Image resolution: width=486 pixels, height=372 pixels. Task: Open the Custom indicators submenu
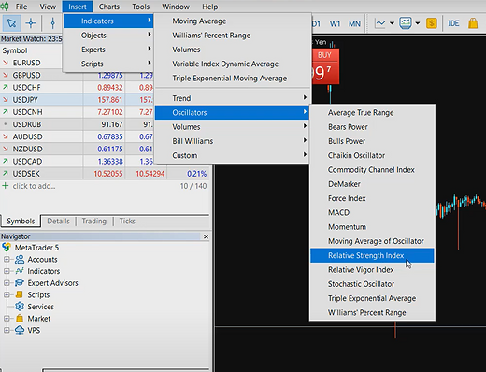pos(232,155)
